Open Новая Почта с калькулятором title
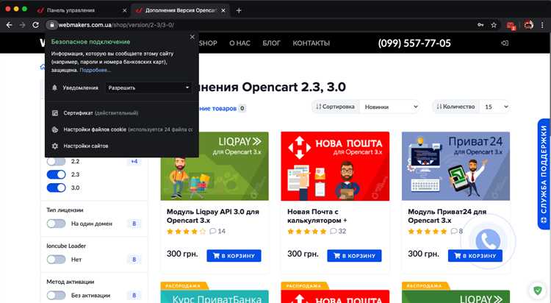 pos(317,216)
